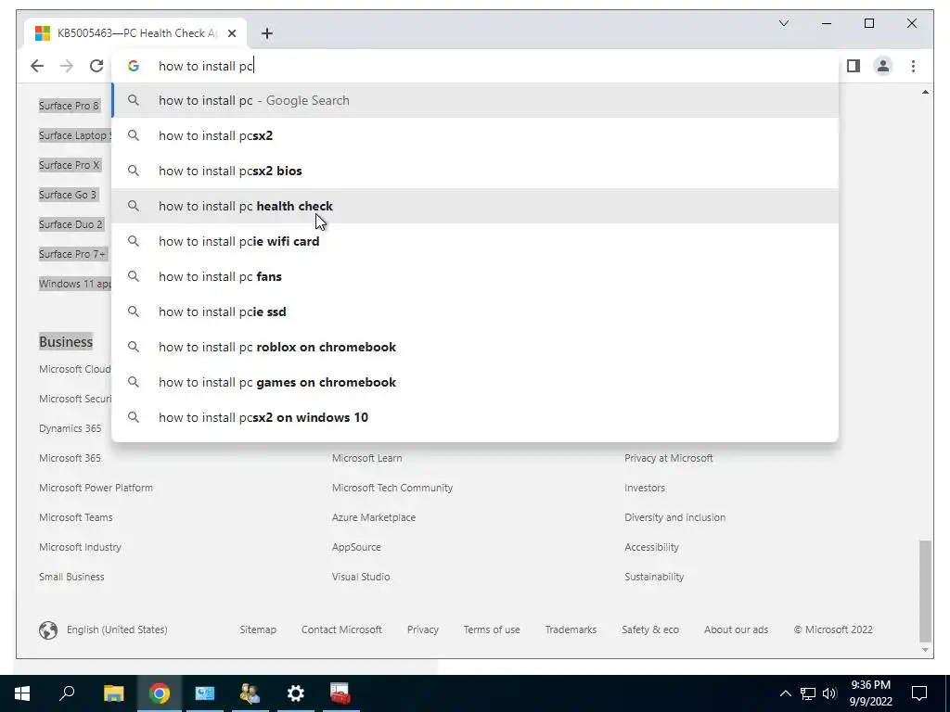Open the Sustainability link
This screenshot has height=712, width=950.
654,577
